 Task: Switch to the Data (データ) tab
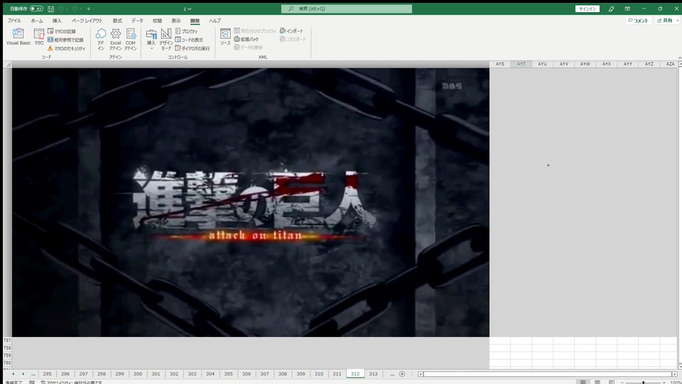[x=137, y=21]
